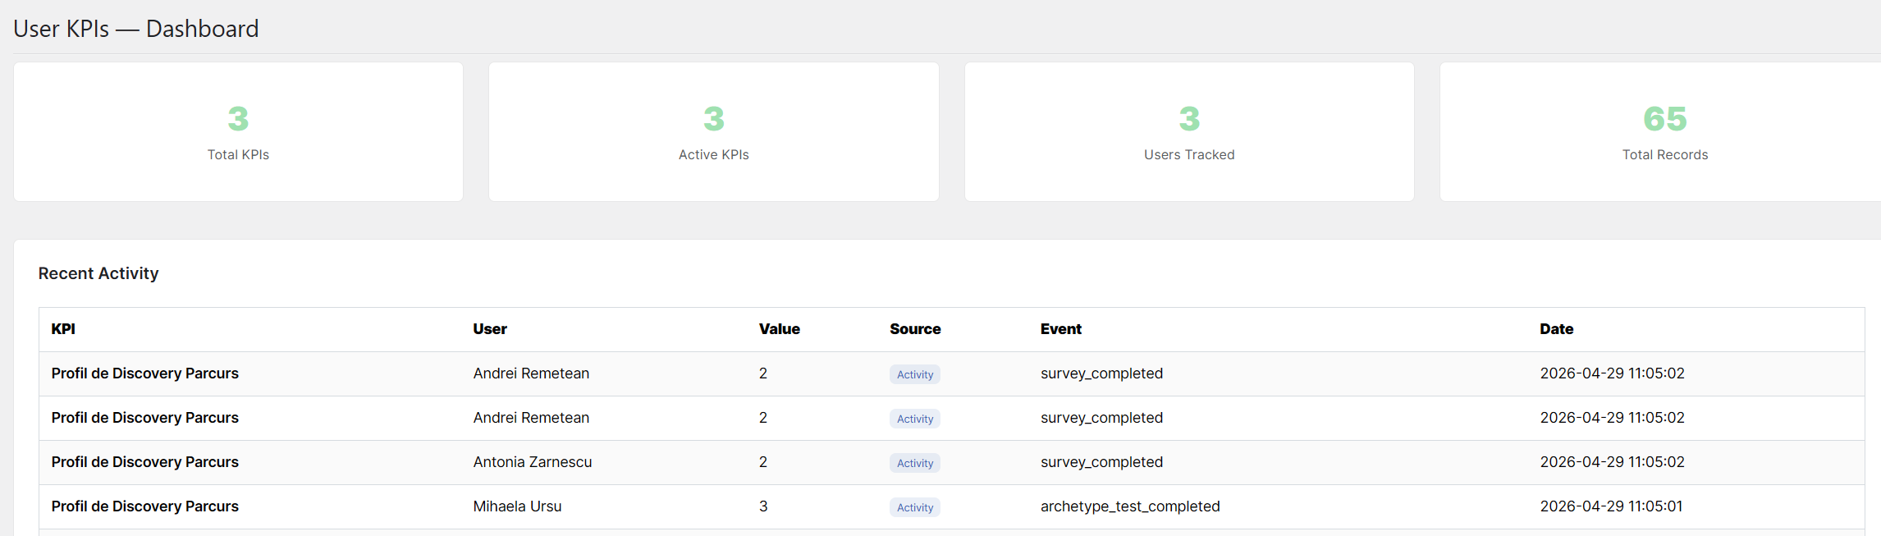Click value 2 in Antonia Zarnescu row
The image size is (1881, 536).
point(763,462)
